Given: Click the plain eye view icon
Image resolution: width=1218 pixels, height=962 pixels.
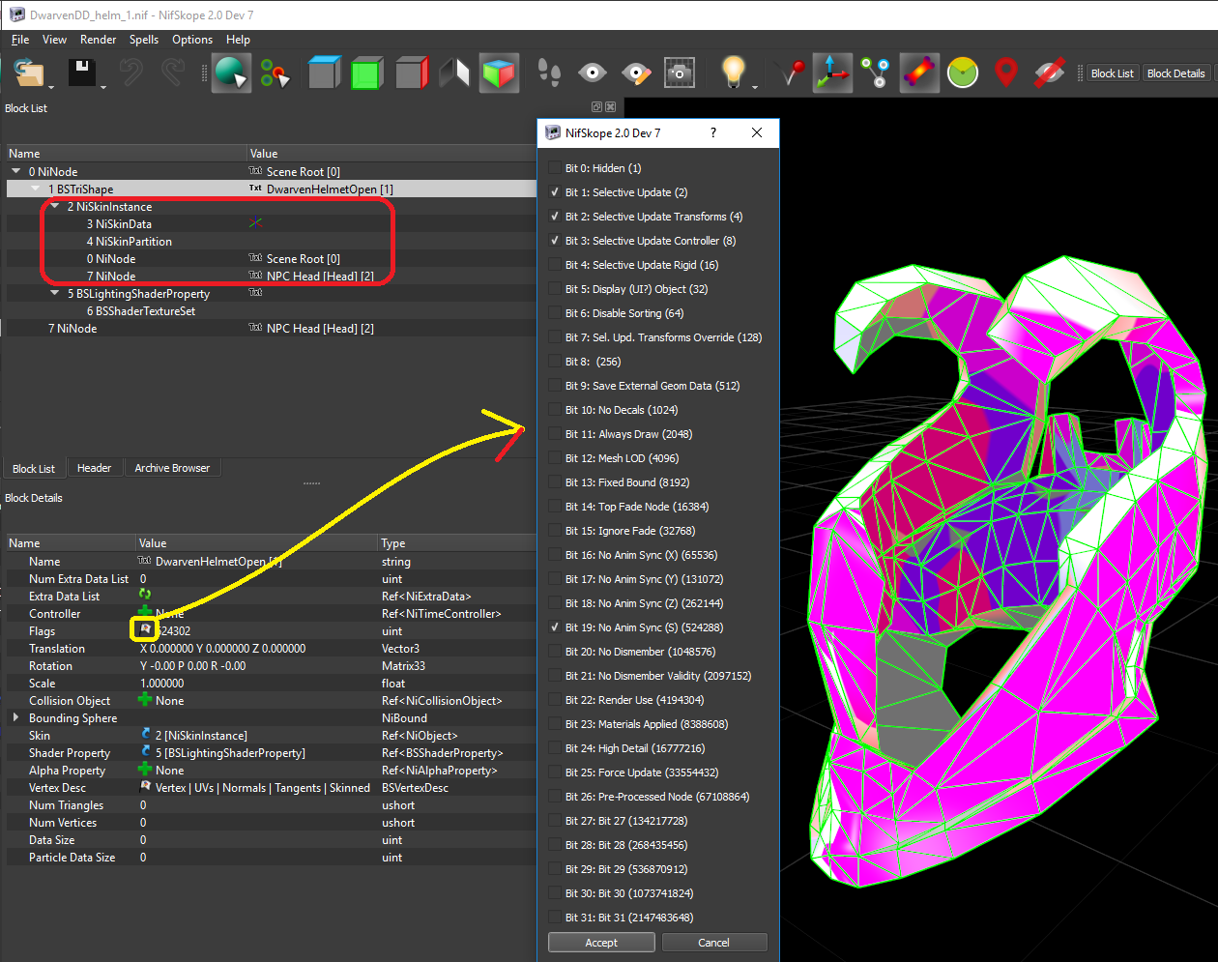Looking at the screenshot, I should point(593,73).
